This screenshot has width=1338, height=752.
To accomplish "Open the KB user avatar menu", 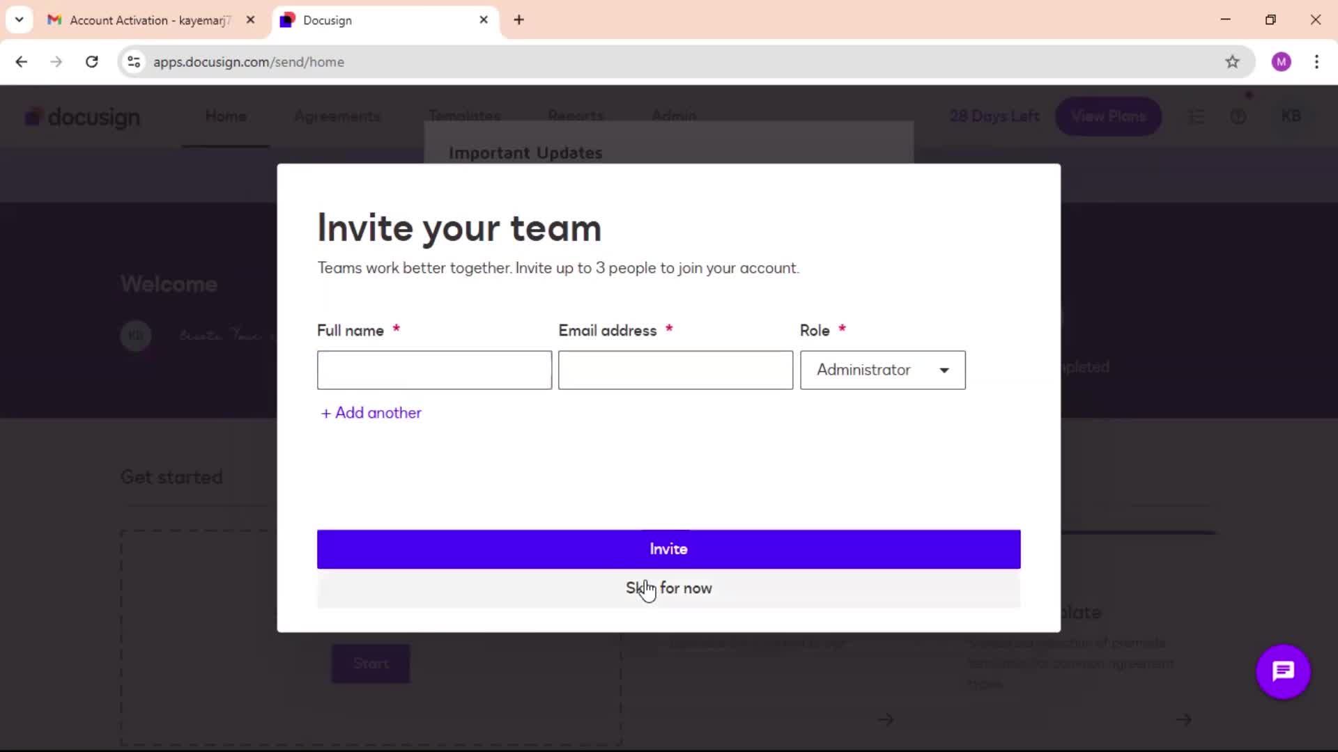I will coord(1291,116).
